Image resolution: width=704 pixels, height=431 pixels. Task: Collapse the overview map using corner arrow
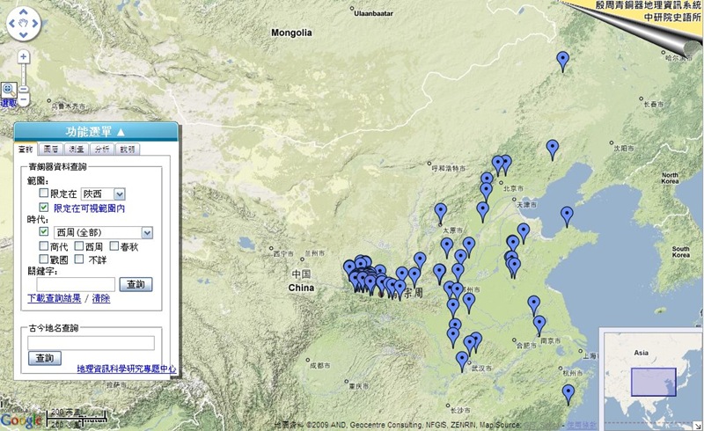click(697, 424)
